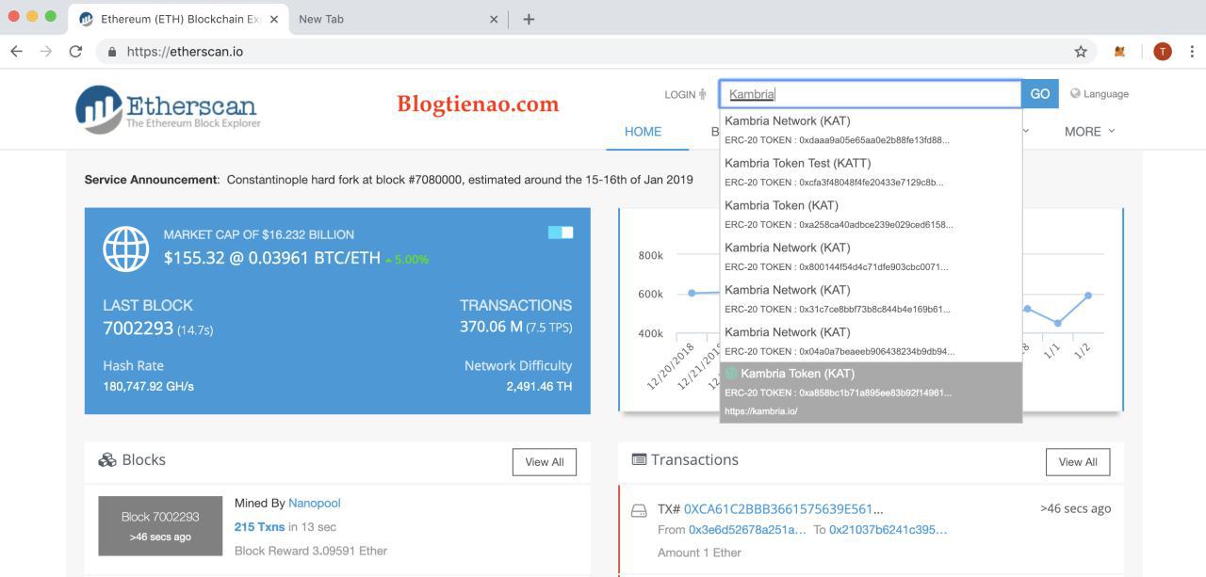Click the address bar showing etherscan.io
Screen dimensions: 1206x577
pos(597,52)
